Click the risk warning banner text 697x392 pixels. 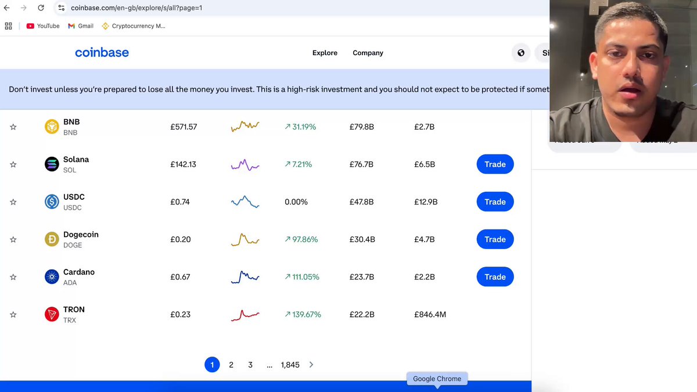coord(278,89)
